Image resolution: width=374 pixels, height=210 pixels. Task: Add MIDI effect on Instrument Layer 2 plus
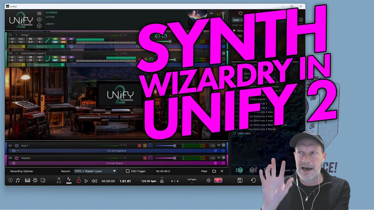click(x=23, y=65)
